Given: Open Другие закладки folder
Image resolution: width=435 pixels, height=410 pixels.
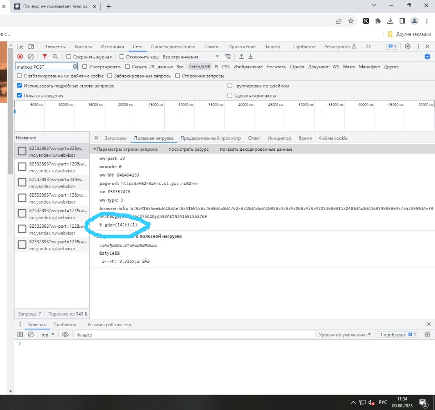Looking at the screenshot, I should tap(410, 34).
